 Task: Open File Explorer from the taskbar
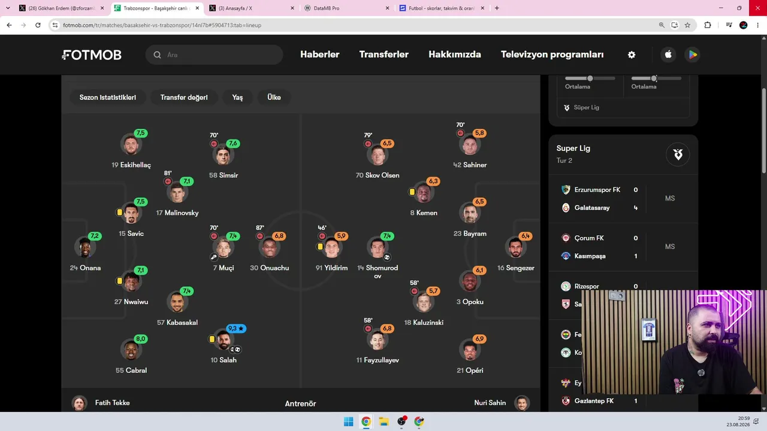[x=383, y=421]
